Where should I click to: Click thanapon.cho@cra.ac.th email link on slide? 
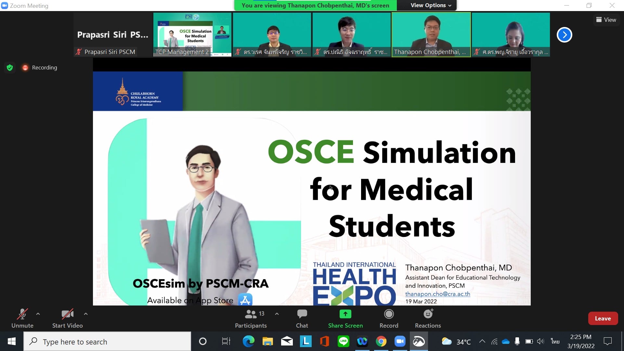(437, 294)
